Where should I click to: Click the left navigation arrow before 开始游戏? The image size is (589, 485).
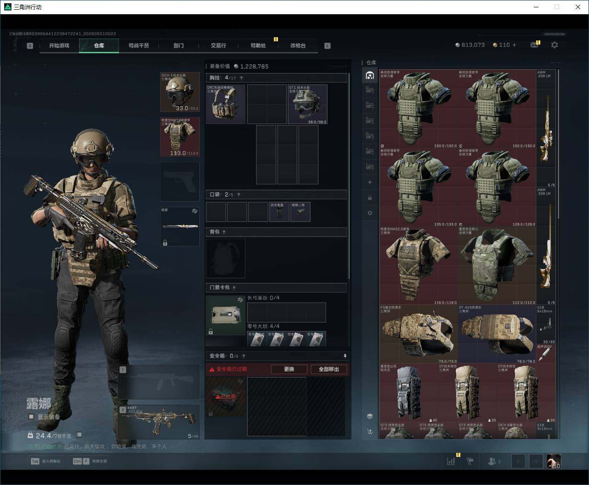point(30,45)
